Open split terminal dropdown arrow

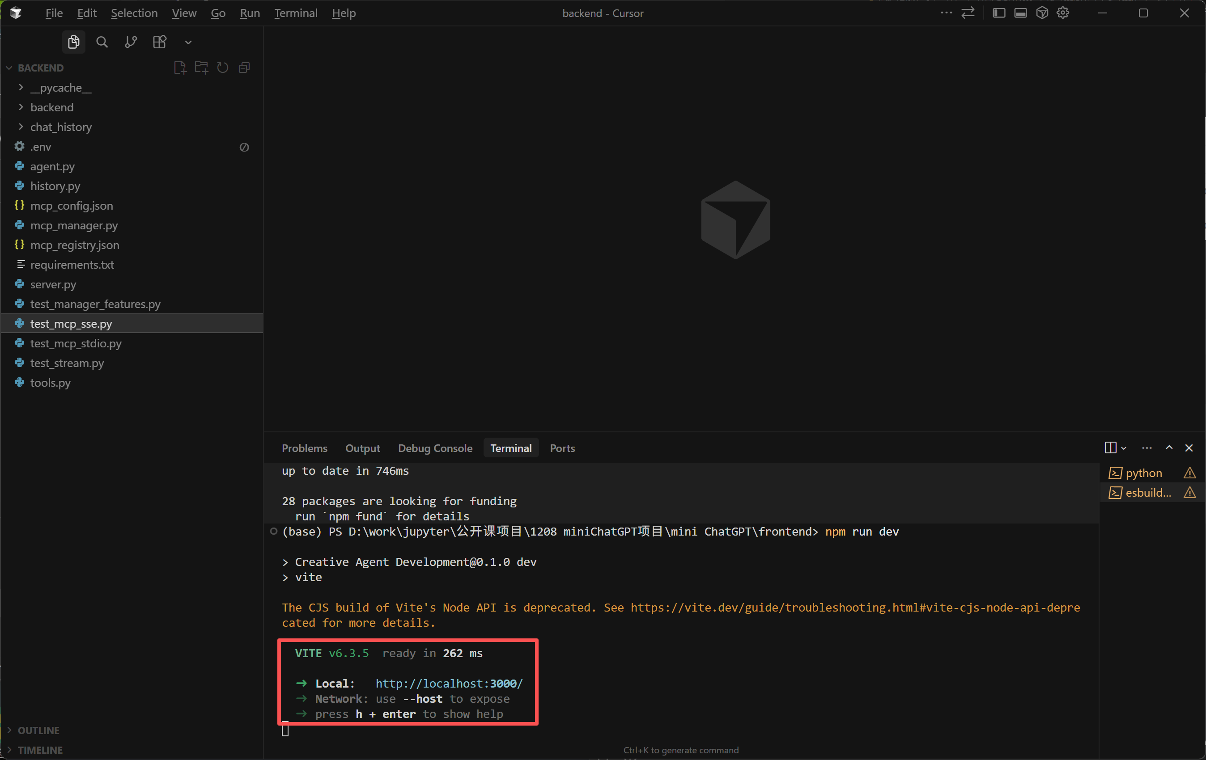1124,448
